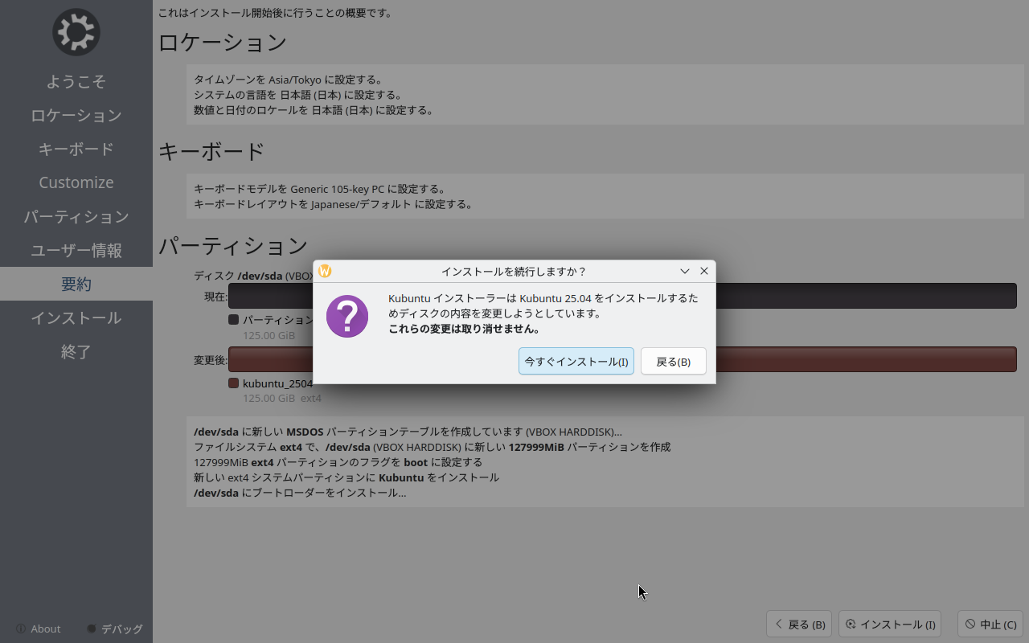1029x643 pixels.
Task: Click the line setting システムの言語 to 日本語
Action: [x=298, y=95]
